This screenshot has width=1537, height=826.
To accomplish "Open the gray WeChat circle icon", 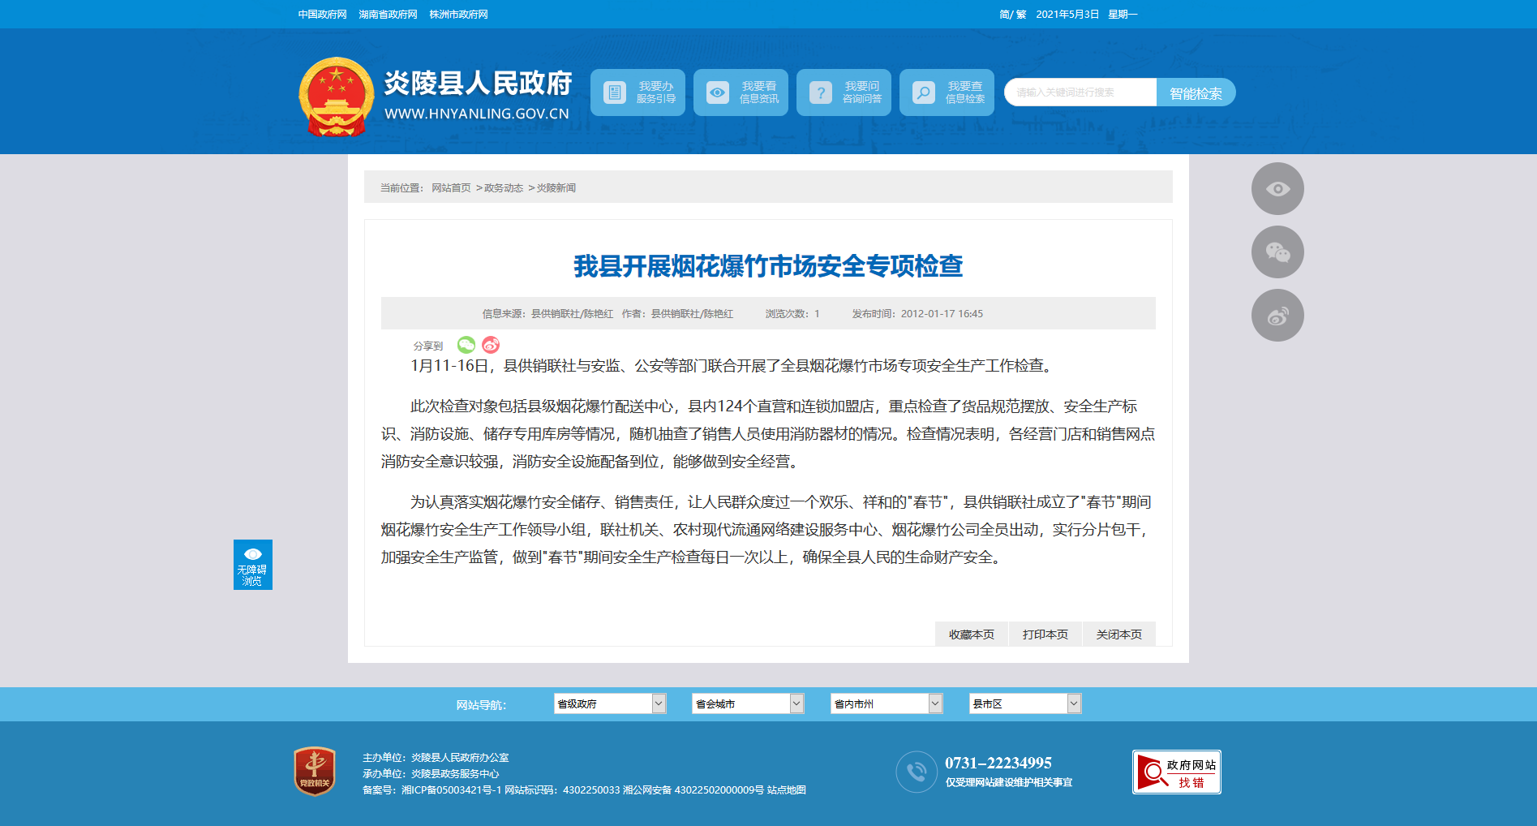I will click(x=1277, y=252).
